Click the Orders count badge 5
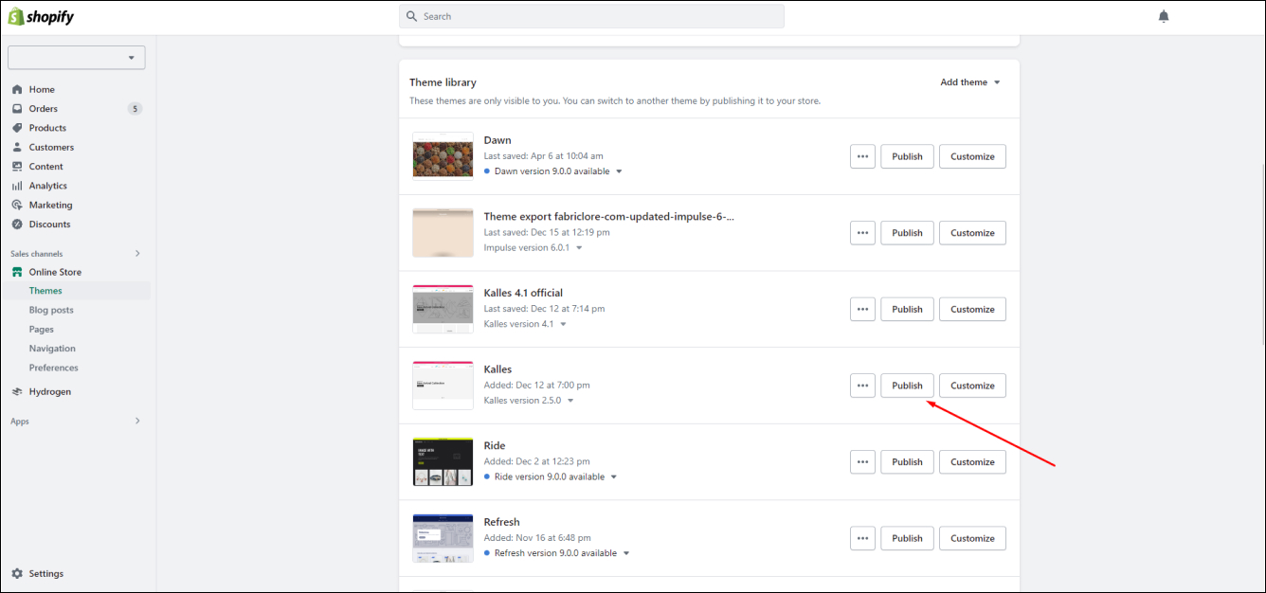This screenshot has height=593, width=1266. pos(135,109)
